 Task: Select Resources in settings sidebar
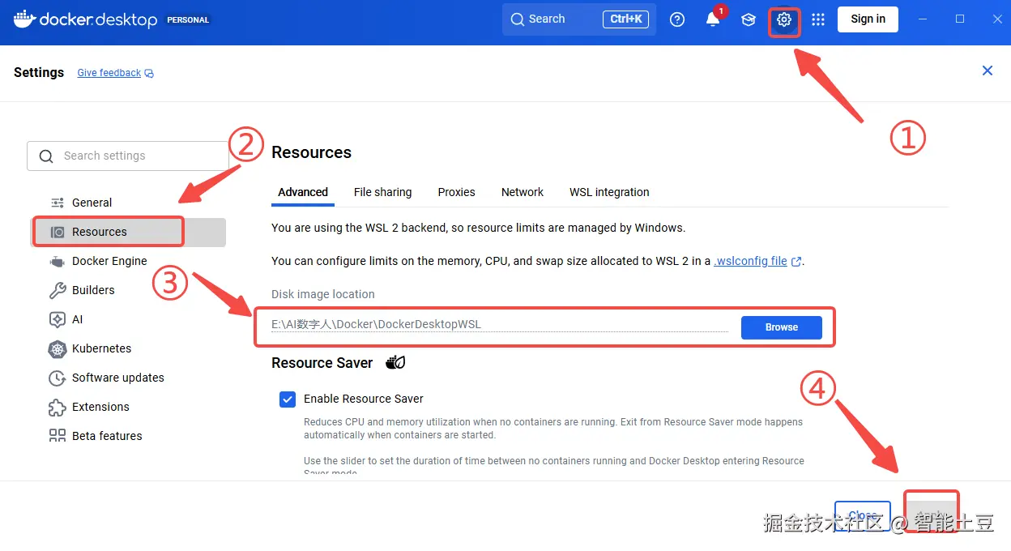click(x=129, y=232)
